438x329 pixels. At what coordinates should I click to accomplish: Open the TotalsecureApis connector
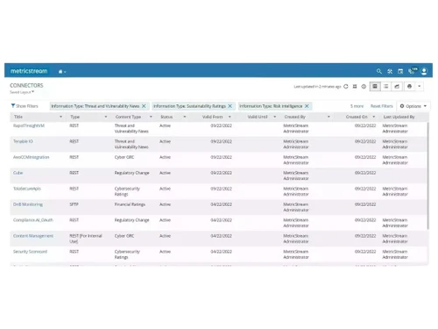point(27,189)
